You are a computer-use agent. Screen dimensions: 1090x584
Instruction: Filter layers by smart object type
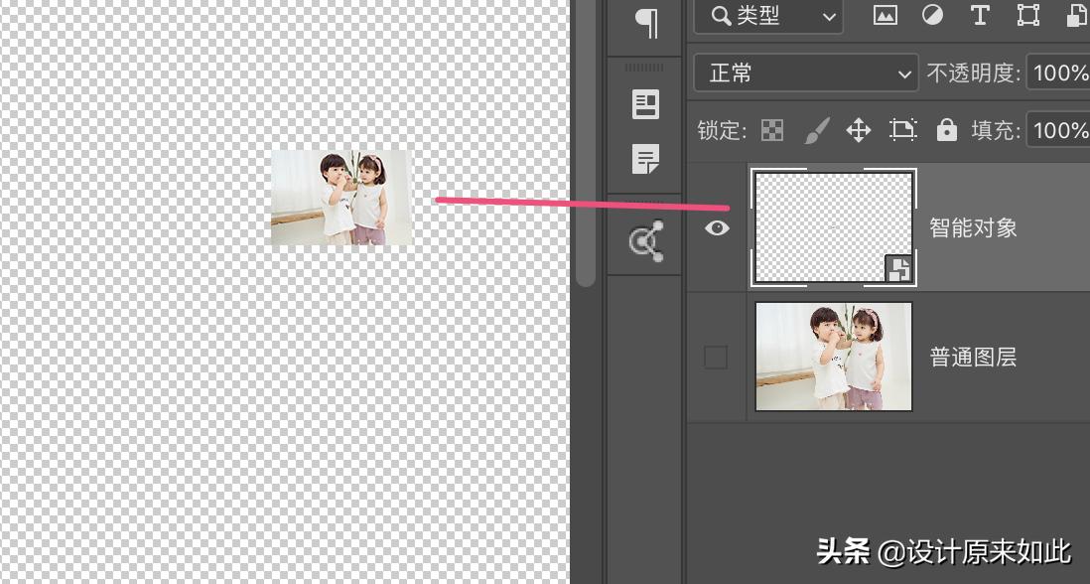click(1078, 15)
